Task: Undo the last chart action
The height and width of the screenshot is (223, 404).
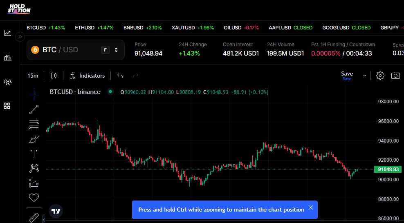Action: tap(120, 76)
